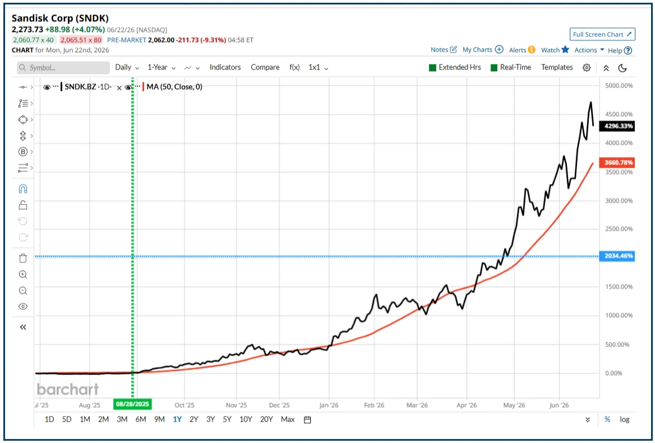This screenshot has width=655, height=443.
Task: Open SNDK.BZ series options ellipsis
Action: [56, 86]
